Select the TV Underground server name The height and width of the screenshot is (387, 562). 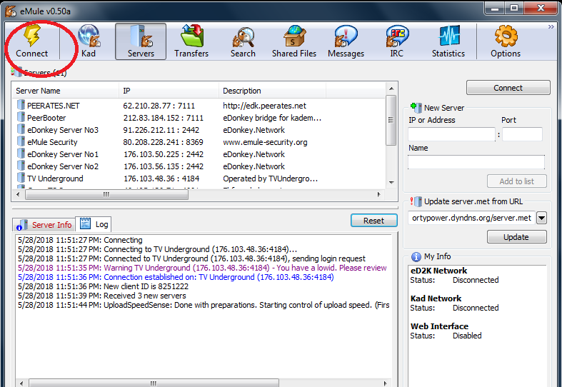pos(55,179)
